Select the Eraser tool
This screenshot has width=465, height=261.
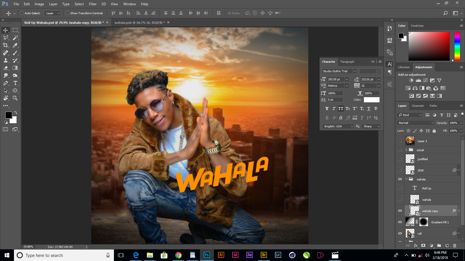[x=6, y=68]
